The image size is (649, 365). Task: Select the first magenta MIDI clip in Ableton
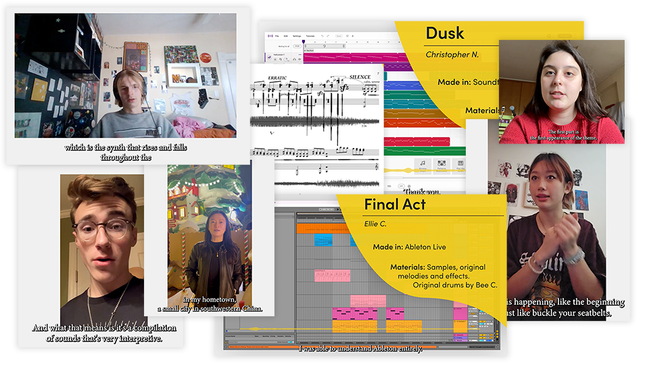355,313
